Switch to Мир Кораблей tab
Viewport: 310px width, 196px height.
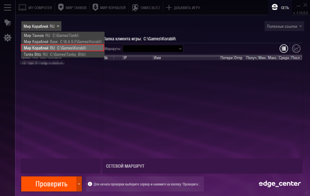point(109,7)
